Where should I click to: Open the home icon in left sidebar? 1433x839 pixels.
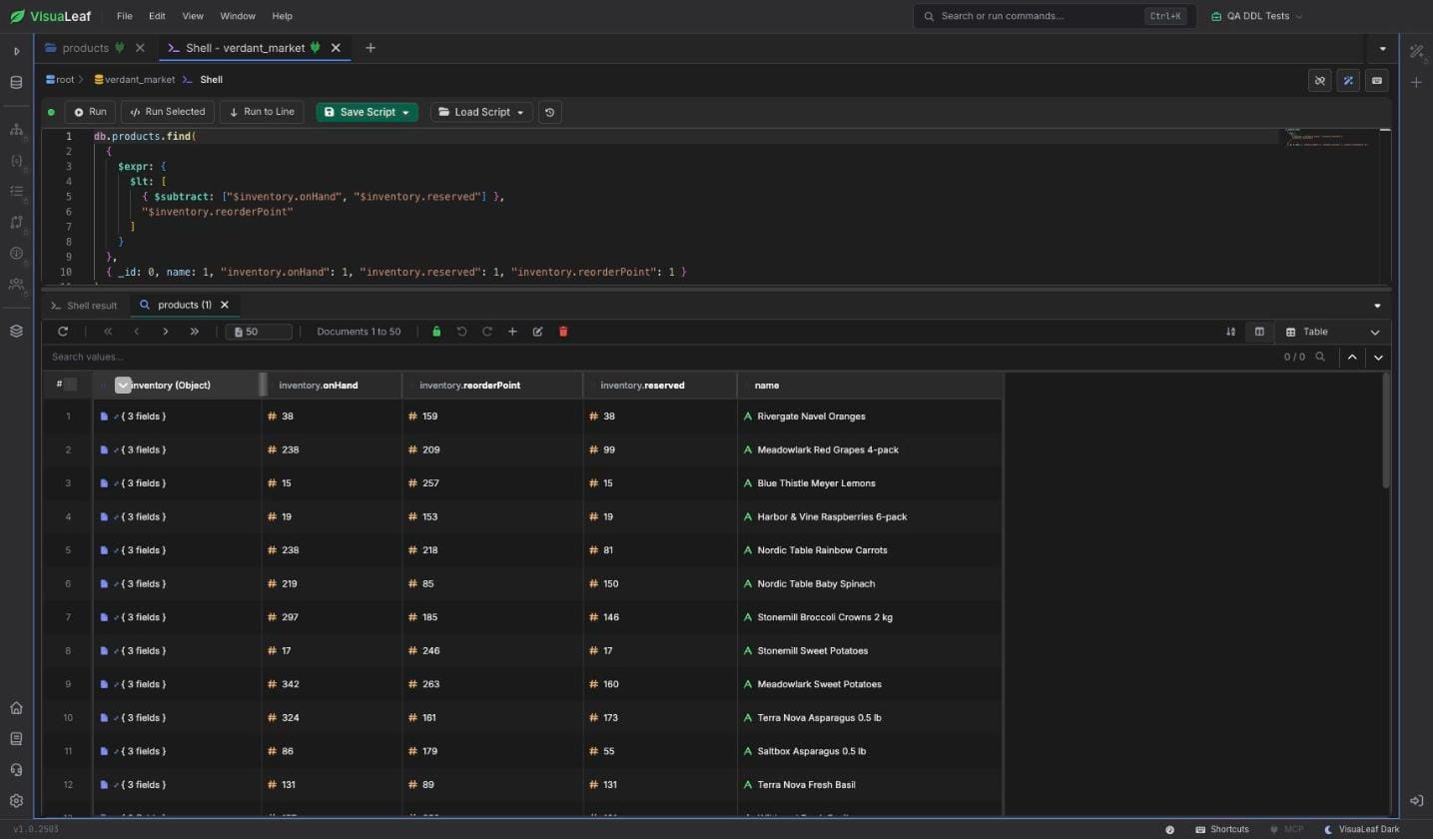tap(16, 708)
